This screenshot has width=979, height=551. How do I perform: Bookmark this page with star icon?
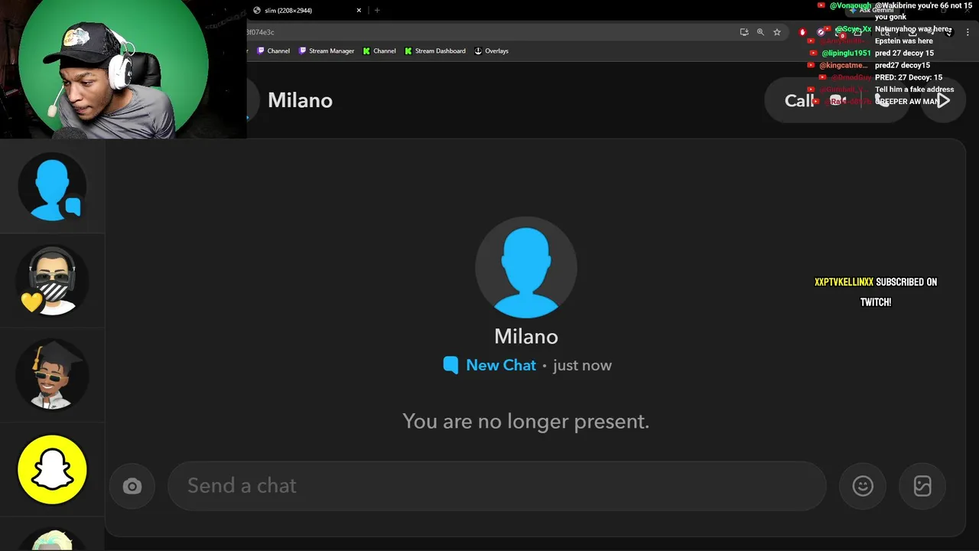pyautogui.click(x=777, y=32)
